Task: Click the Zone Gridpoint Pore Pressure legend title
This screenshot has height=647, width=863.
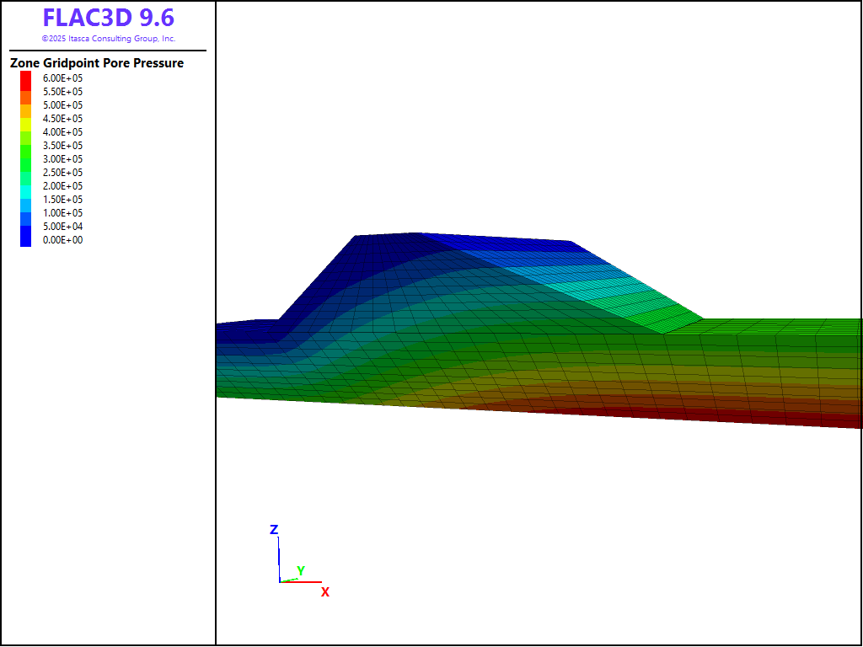Action: point(97,63)
